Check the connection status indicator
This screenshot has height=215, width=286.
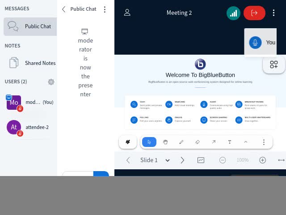tap(233, 13)
